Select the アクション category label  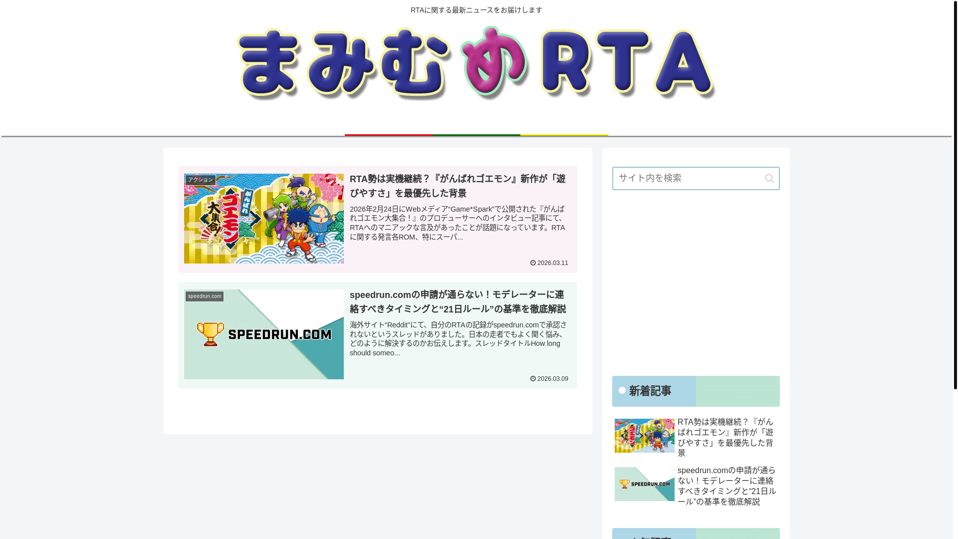[201, 180]
